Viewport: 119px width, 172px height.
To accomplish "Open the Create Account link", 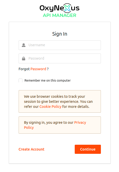I will click(x=31, y=149).
